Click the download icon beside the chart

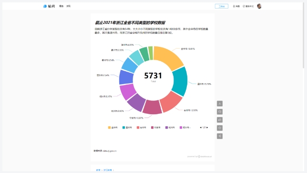pyautogui.click(x=220, y=104)
